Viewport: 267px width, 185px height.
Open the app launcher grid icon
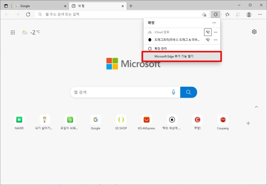[13, 32]
